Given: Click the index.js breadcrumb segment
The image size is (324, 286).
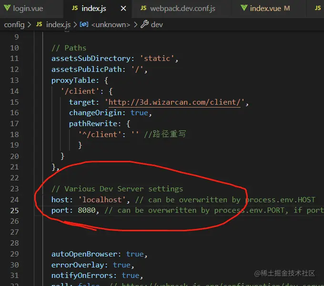Looking at the screenshot, I should point(58,25).
